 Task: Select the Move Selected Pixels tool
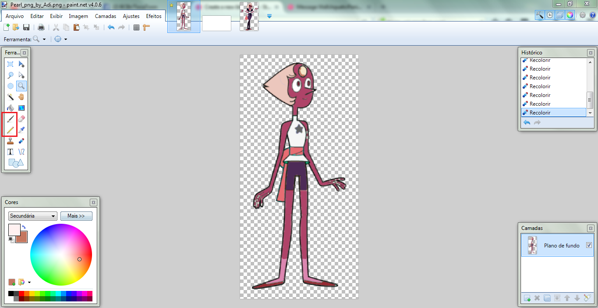point(21,64)
